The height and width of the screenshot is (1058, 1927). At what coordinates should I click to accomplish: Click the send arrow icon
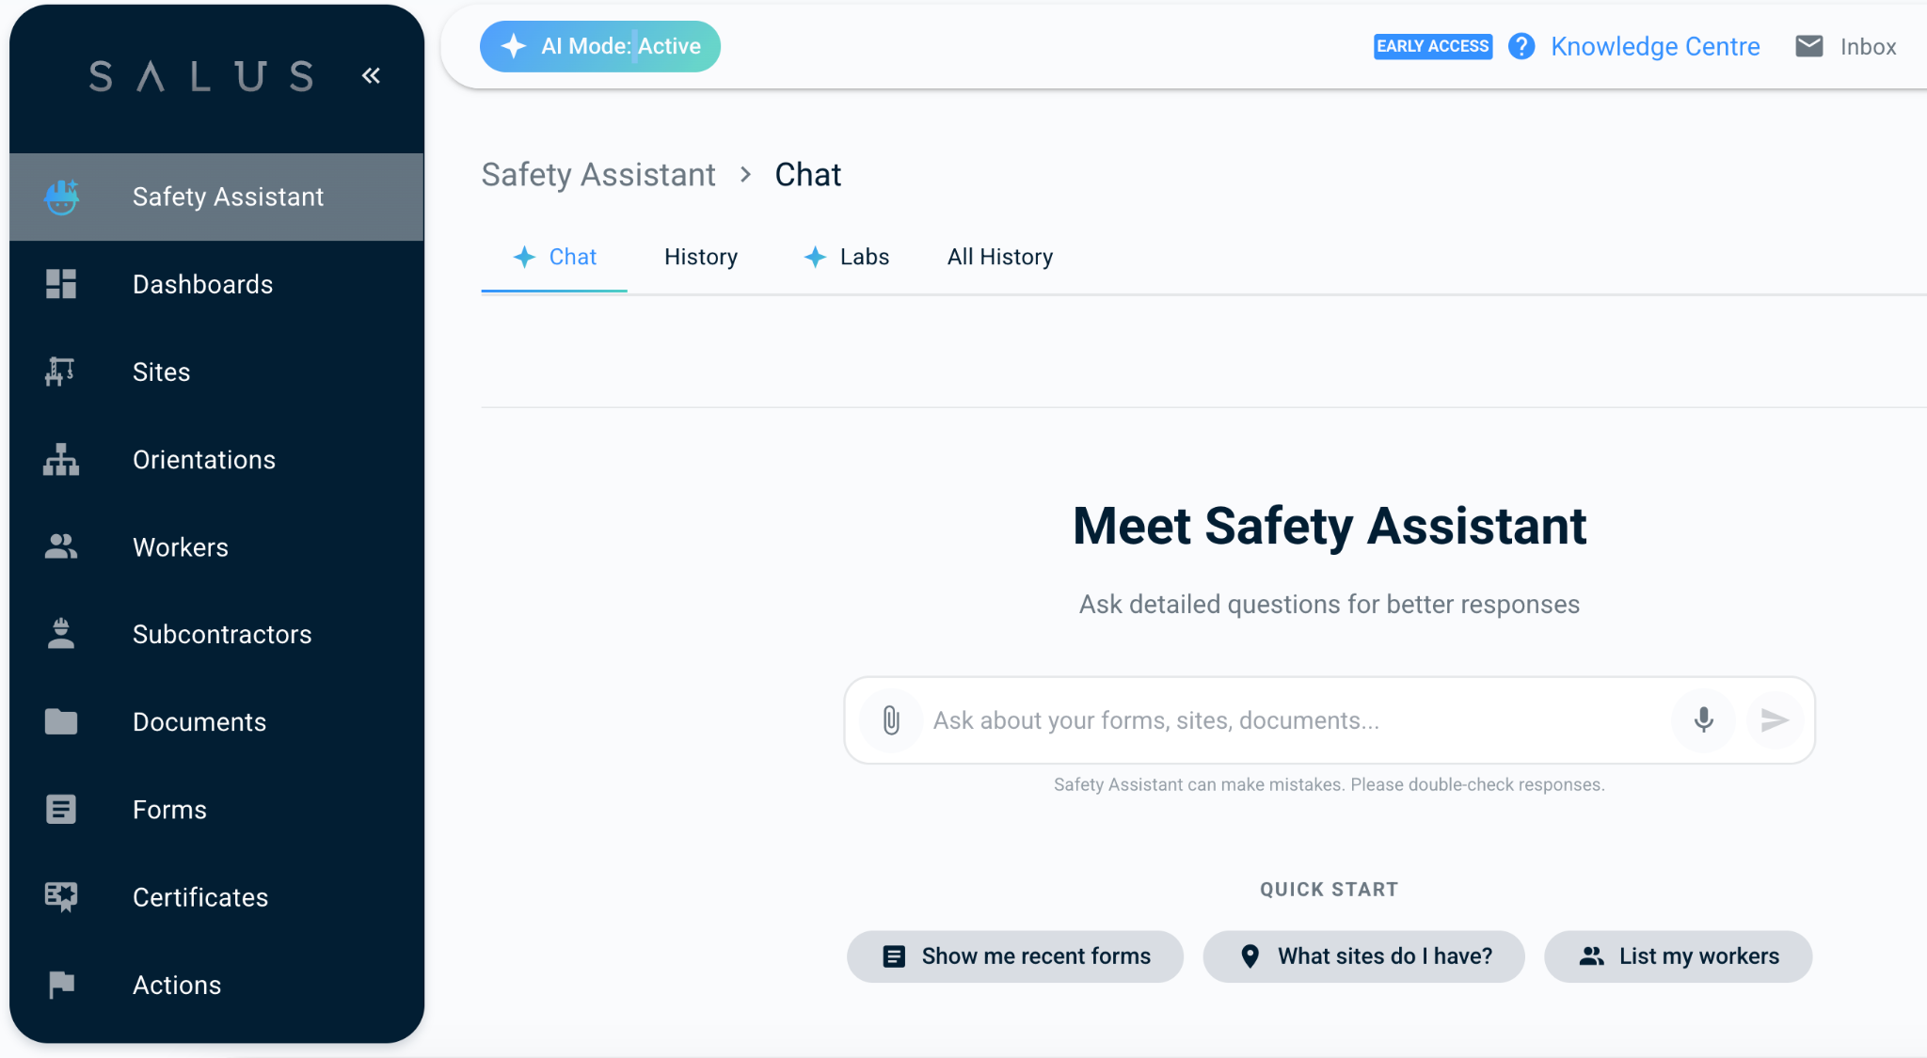pos(1775,720)
